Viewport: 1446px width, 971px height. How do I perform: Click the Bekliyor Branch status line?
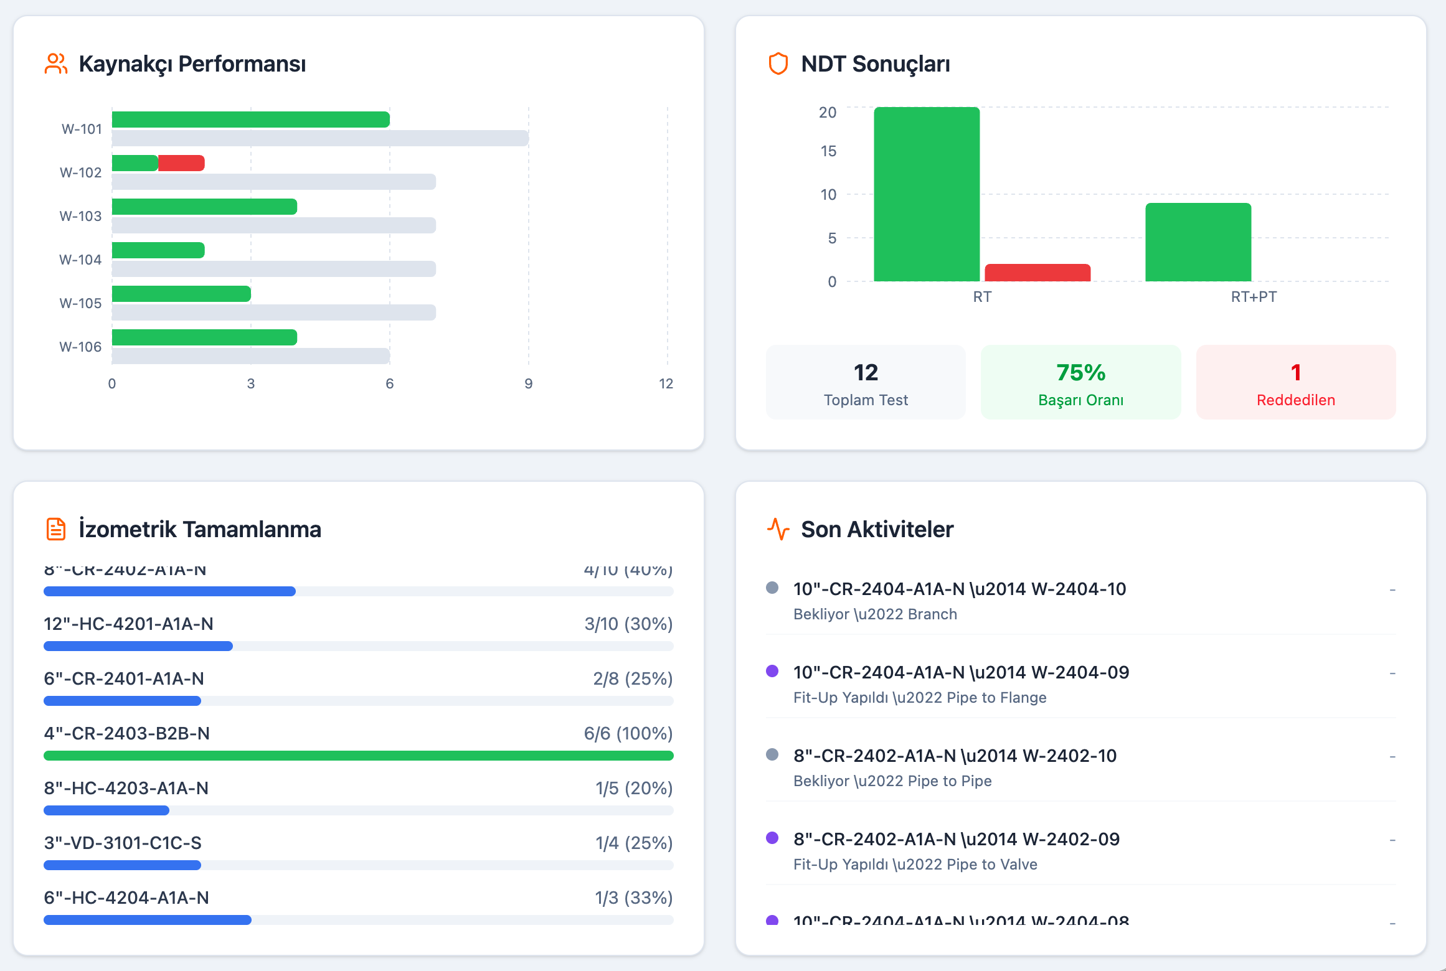(875, 614)
